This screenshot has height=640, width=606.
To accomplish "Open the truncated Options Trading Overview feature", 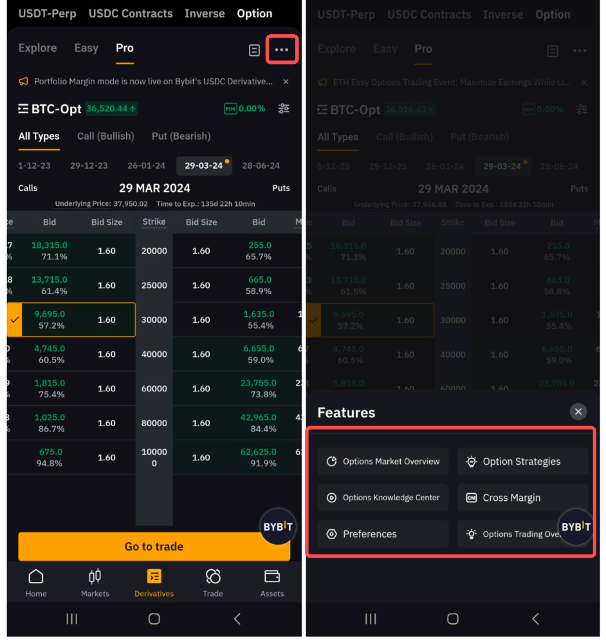I will 508,534.
